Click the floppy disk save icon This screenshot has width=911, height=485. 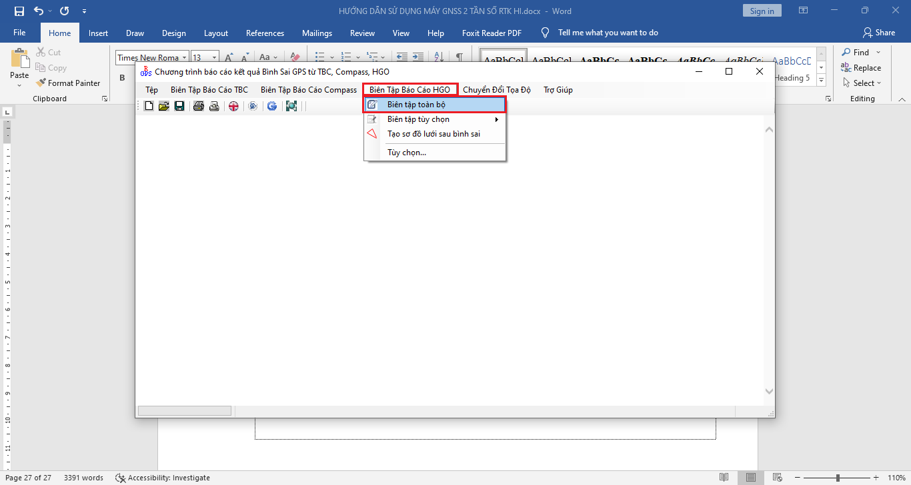point(179,106)
